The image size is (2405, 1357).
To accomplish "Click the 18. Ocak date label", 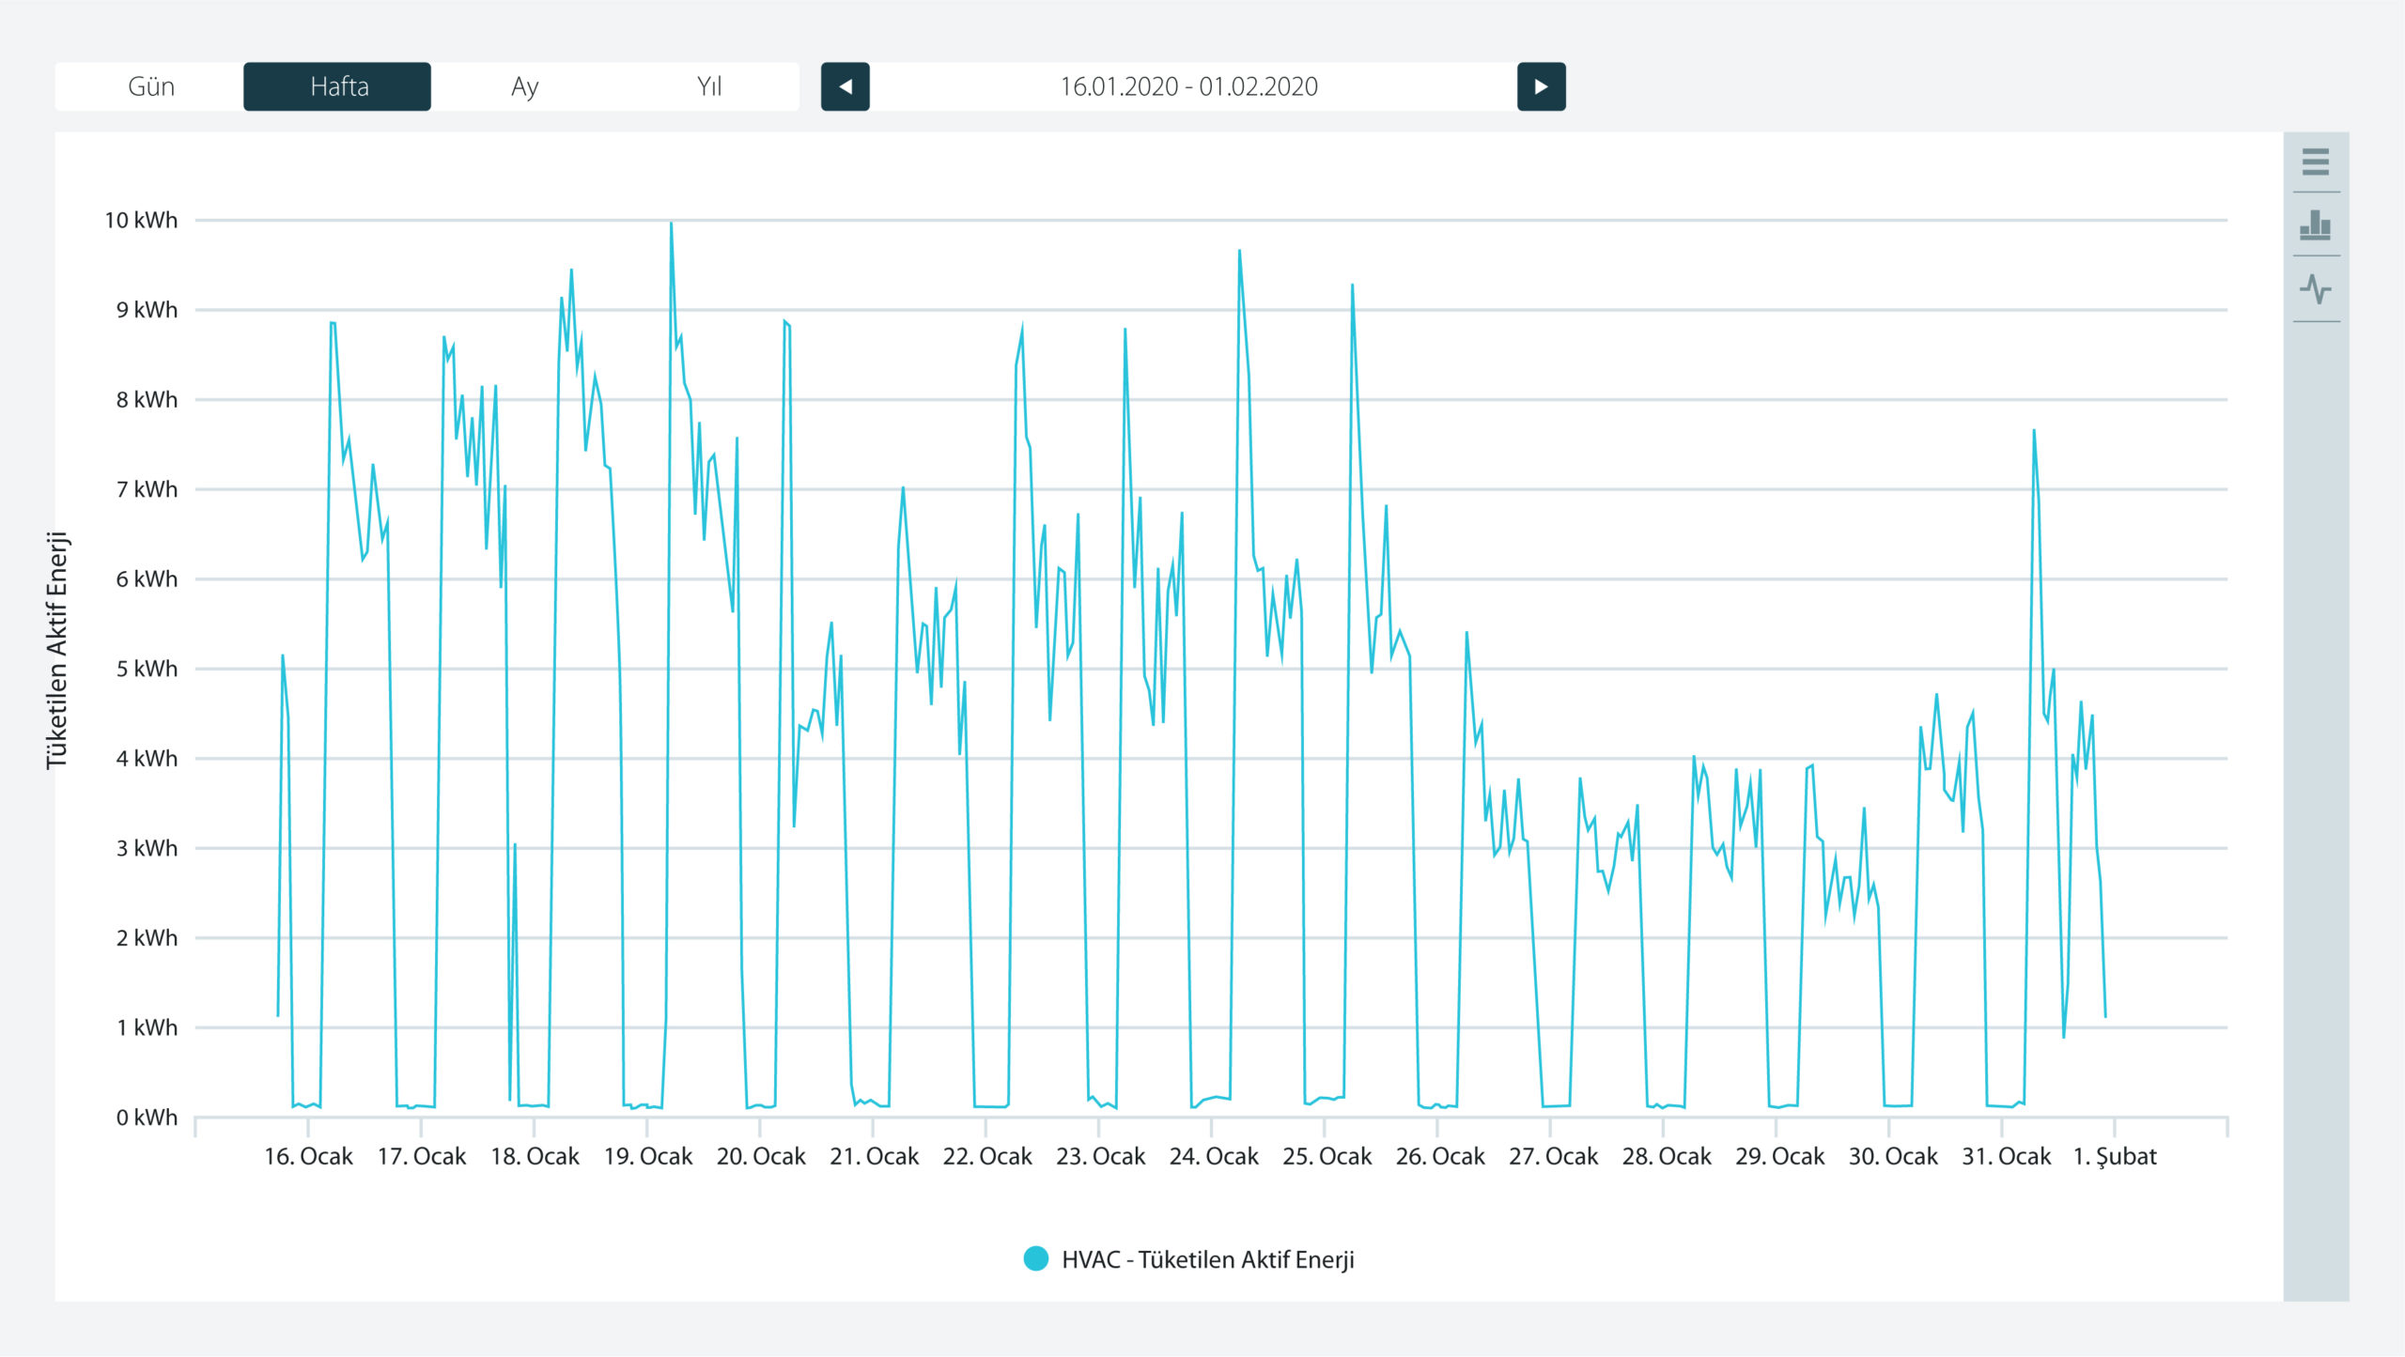I will [535, 1156].
